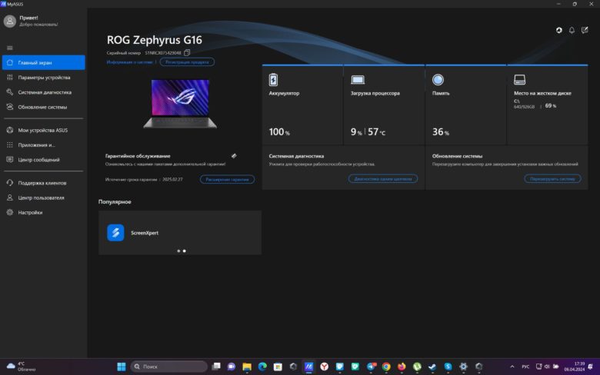Click the warranty expiry date 2025.02.27
Image resolution: width=600 pixels, height=375 pixels.
coord(172,179)
